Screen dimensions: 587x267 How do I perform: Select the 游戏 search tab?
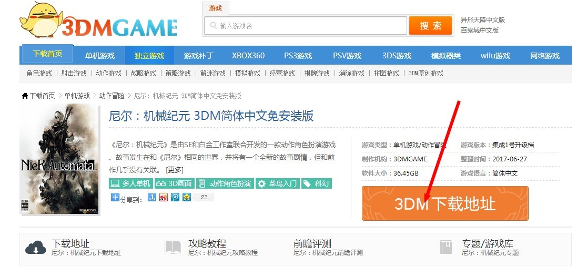coord(215,8)
